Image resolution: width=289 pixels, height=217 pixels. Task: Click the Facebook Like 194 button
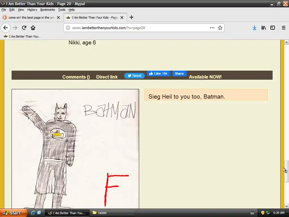pyautogui.click(x=159, y=73)
